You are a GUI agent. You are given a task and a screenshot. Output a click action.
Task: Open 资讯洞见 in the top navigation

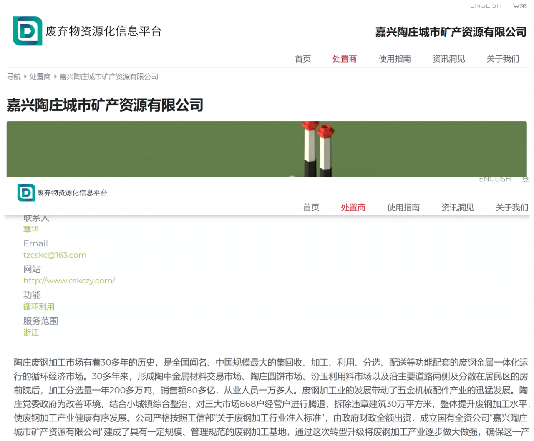(x=449, y=59)
